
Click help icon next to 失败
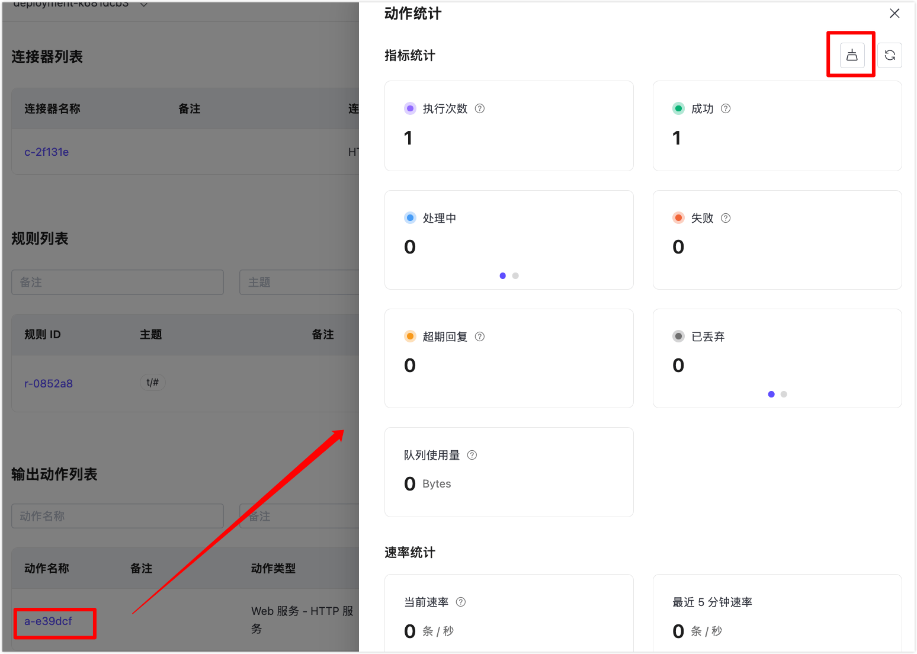pos(726,218)
